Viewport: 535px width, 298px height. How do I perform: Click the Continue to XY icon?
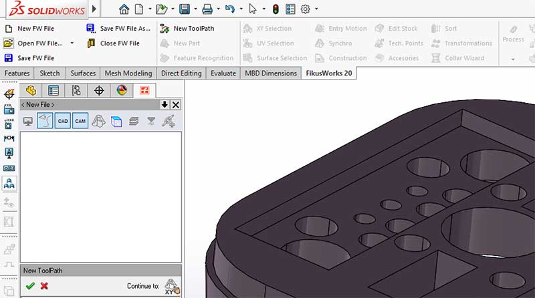pos(172,287)
